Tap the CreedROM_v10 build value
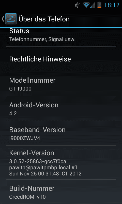 [x=27, y=197]
